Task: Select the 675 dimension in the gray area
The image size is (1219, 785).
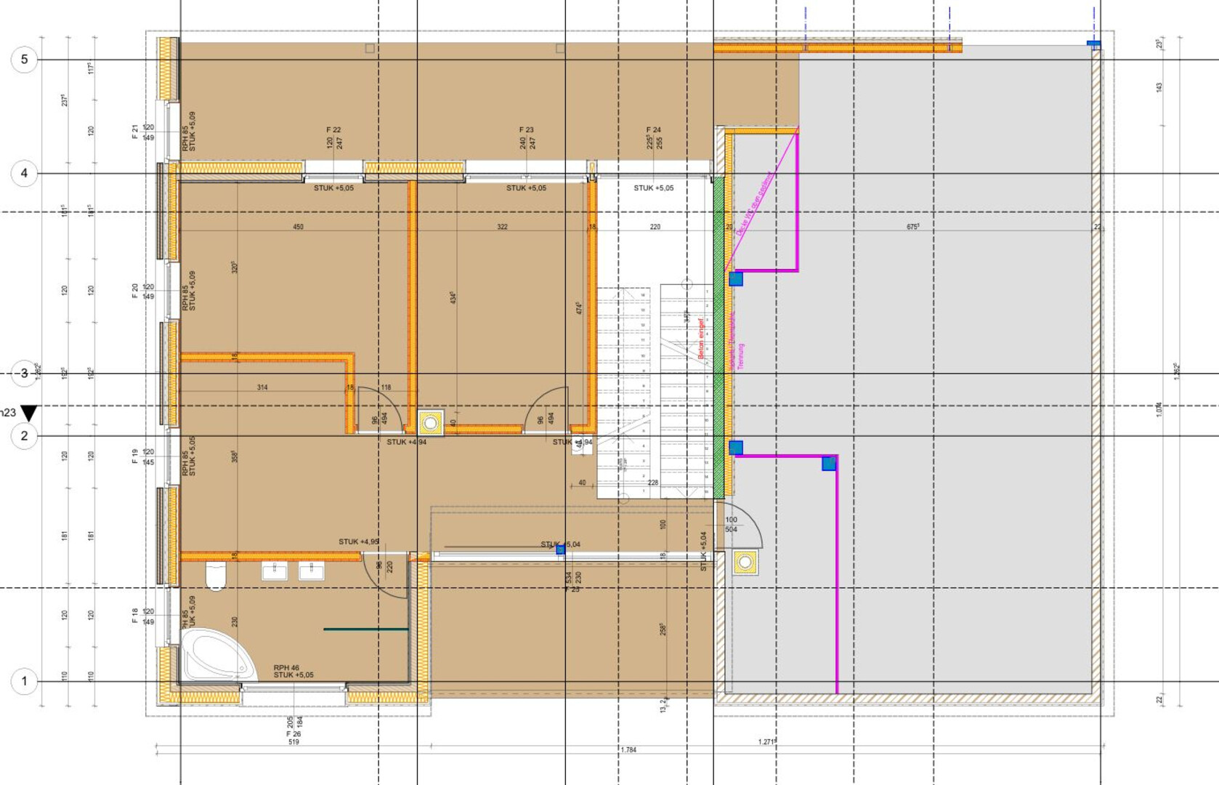Action: click(x=912, y=227)
